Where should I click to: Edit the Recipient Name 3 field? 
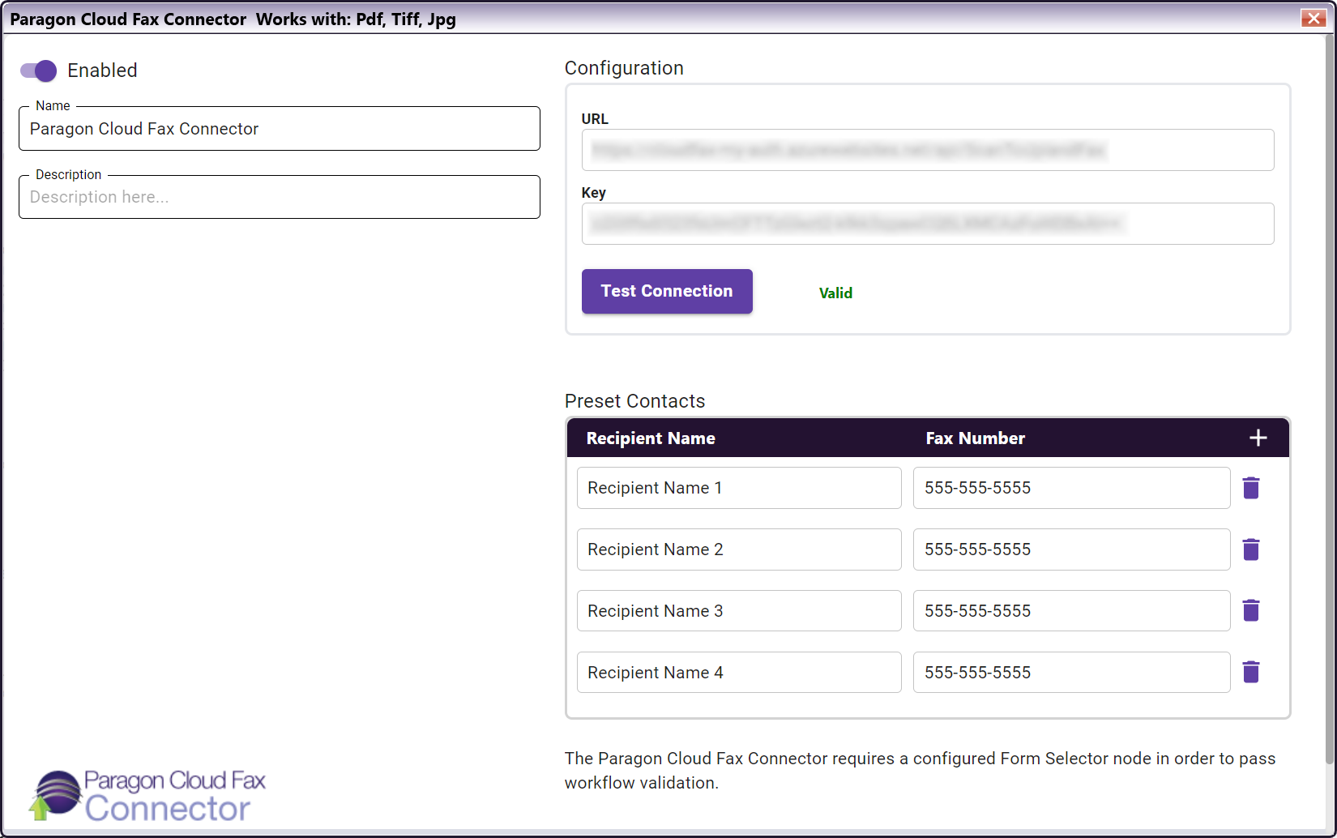click(x=739, y=611)
